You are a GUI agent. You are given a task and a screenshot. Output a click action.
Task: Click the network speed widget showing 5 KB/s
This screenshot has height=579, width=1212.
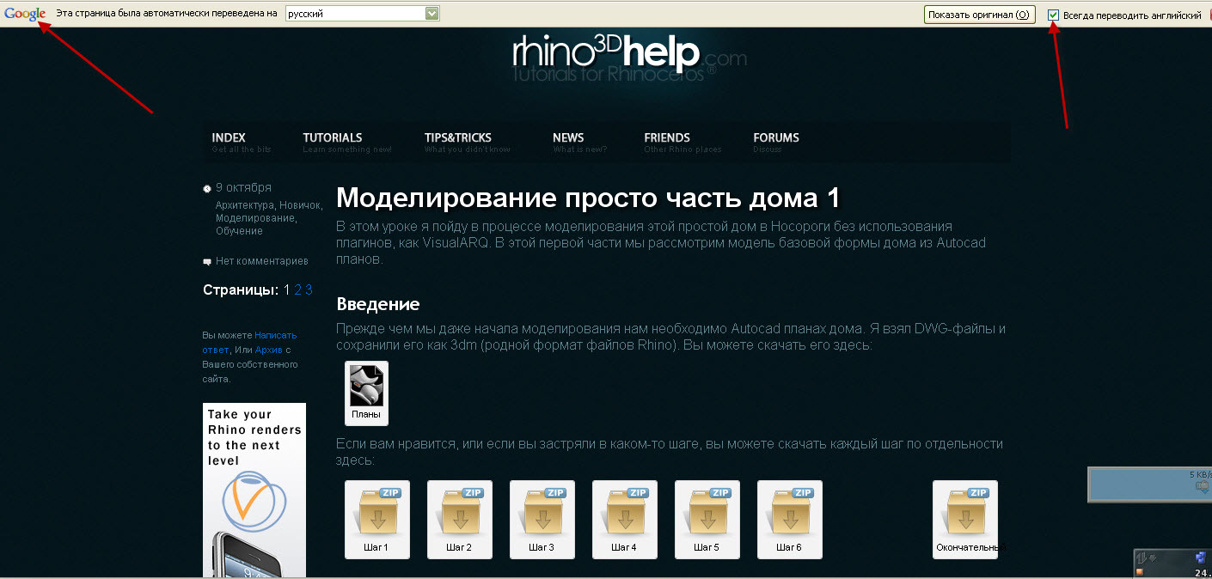[x=1149, y=485]
